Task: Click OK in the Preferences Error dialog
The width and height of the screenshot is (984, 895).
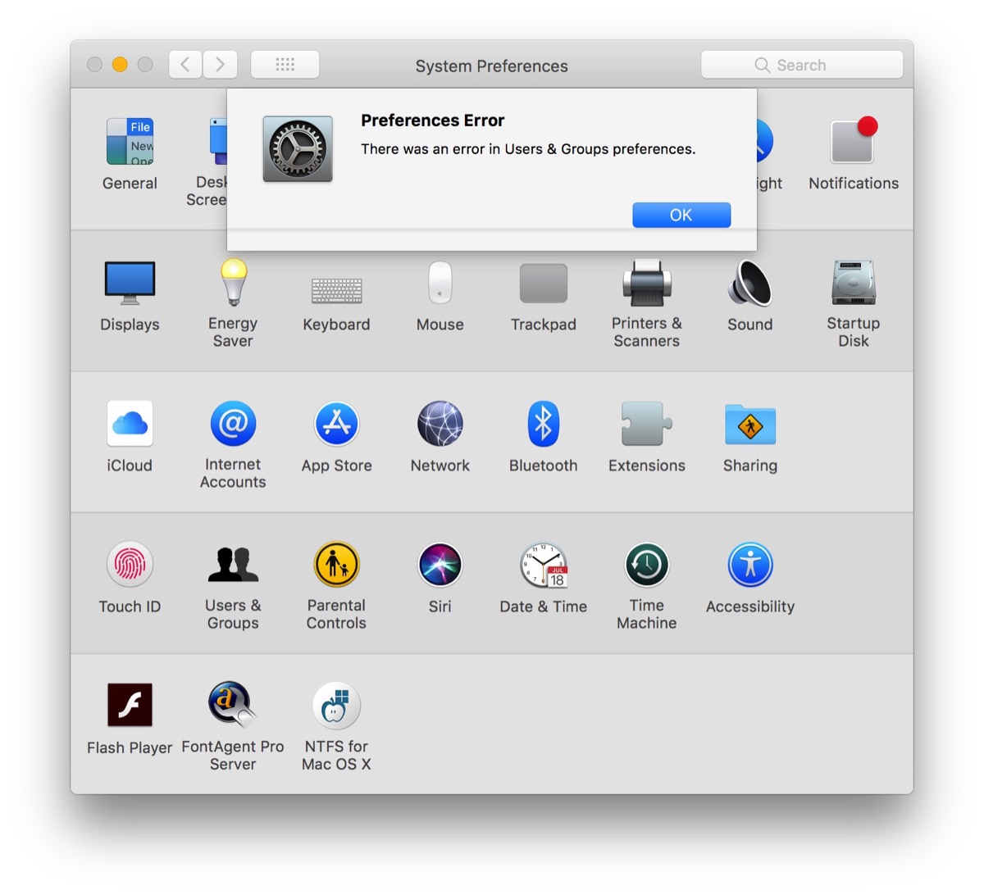Action: [x=681, y=215]
